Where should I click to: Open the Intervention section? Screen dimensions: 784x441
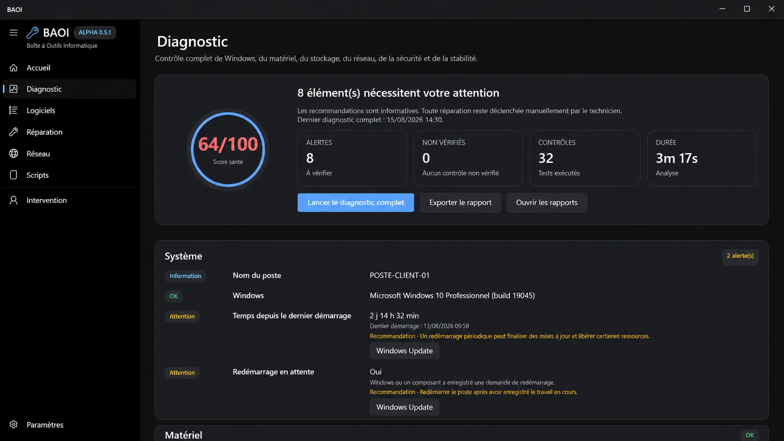click(x=69, y=200)
